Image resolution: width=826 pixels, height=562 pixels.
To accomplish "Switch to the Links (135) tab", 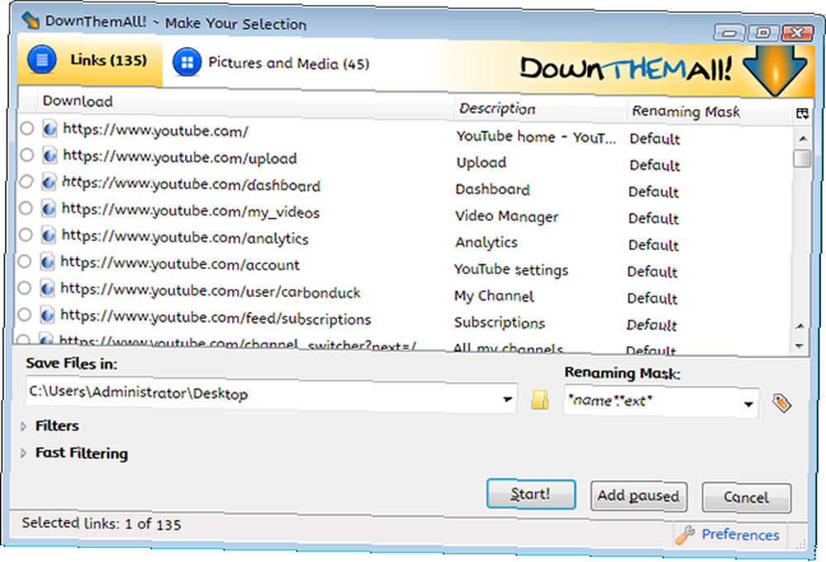I will click(x=89, y=60).
